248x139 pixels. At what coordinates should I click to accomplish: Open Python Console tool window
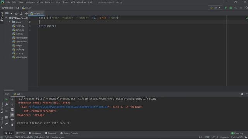click(x=69, y=133)
